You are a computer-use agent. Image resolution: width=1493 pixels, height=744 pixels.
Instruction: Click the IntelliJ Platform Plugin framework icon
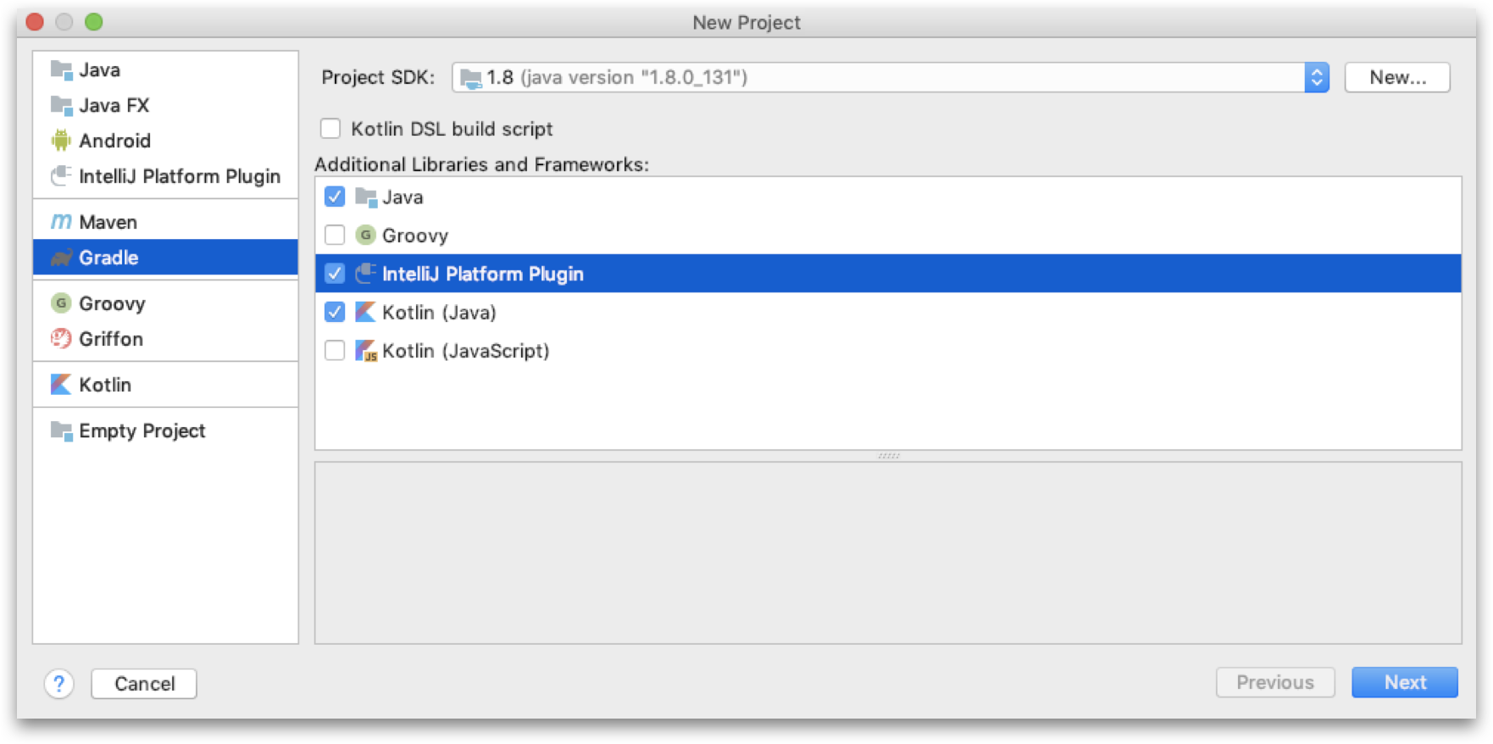(365, 274)
